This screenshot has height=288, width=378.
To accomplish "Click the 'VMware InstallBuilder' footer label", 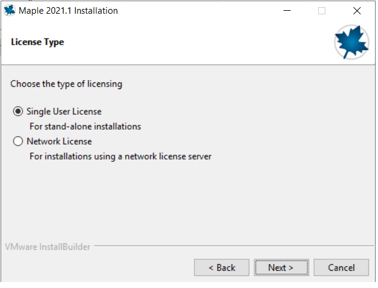I will click(48, 247).
